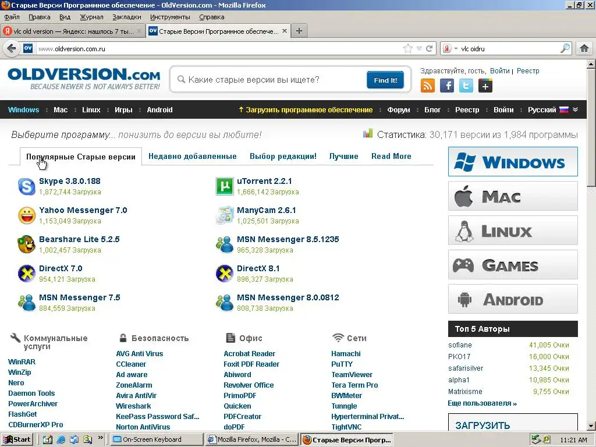Click the Войти link near greeting
The width and height of the screenshot is (596, 447).
[x=499, y=70]
